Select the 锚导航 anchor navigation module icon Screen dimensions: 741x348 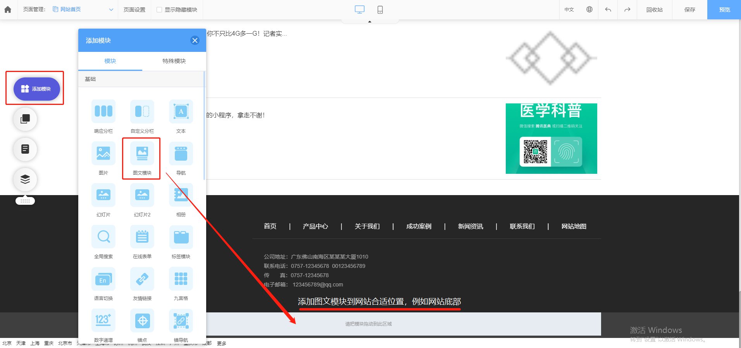[x=181, y=321]
